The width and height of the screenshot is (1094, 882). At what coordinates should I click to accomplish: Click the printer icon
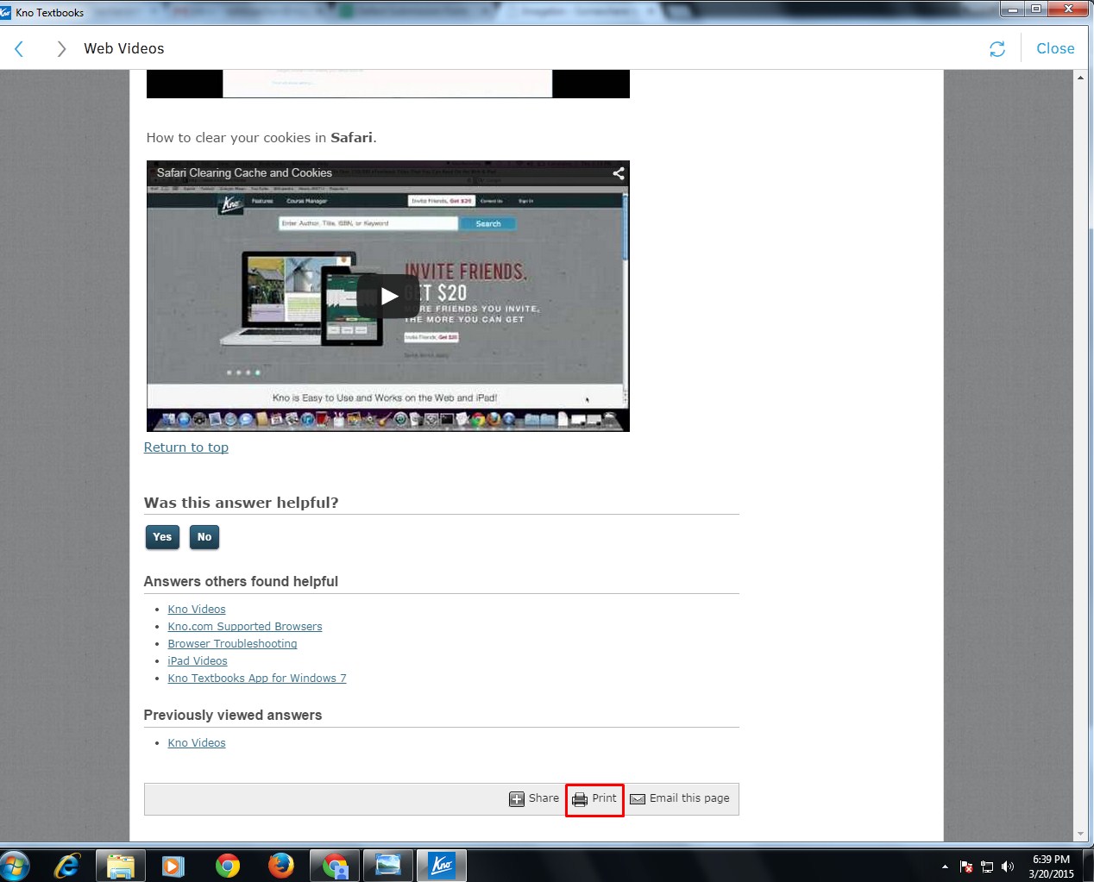pos(580,799)
